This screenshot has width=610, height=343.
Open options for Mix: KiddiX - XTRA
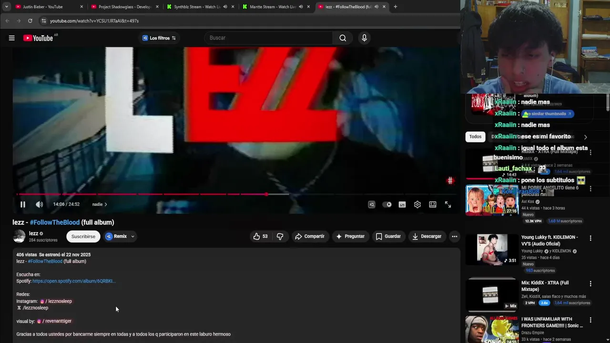click(590, 284)
